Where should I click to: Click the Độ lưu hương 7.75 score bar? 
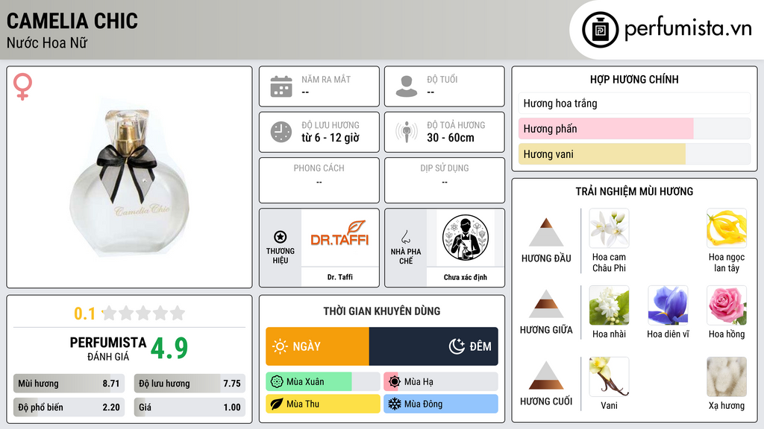click(x=190, y=384)
